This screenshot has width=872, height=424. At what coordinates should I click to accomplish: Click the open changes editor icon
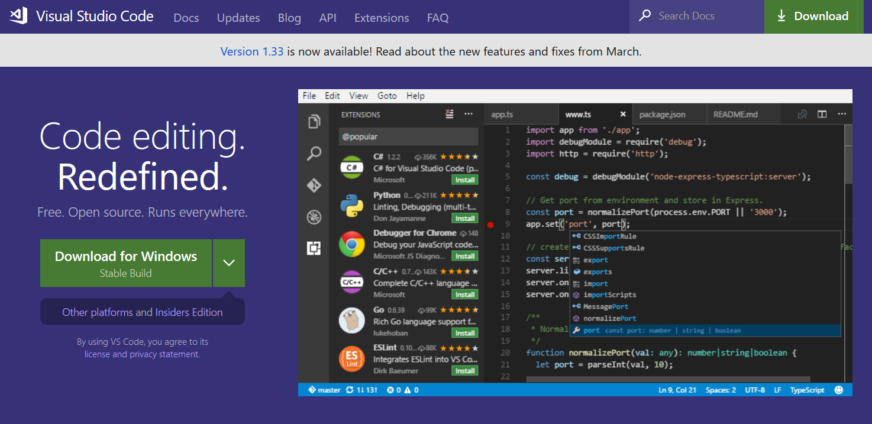point(803,114)
